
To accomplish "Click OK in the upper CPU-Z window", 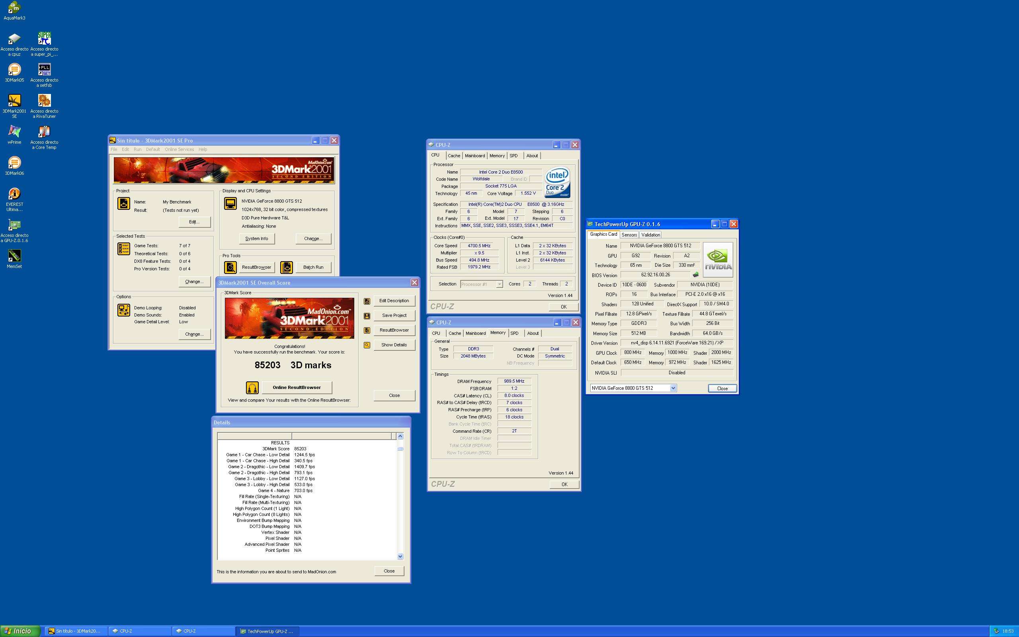I will click(563, 307).
